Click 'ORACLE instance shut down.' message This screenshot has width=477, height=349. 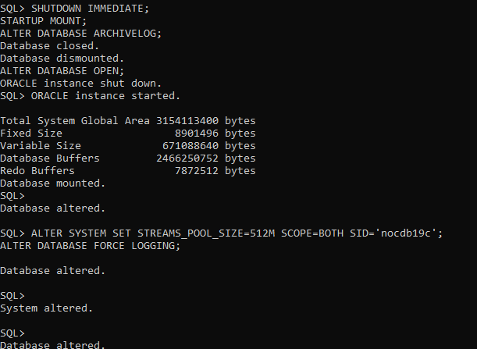click(80, 84)
